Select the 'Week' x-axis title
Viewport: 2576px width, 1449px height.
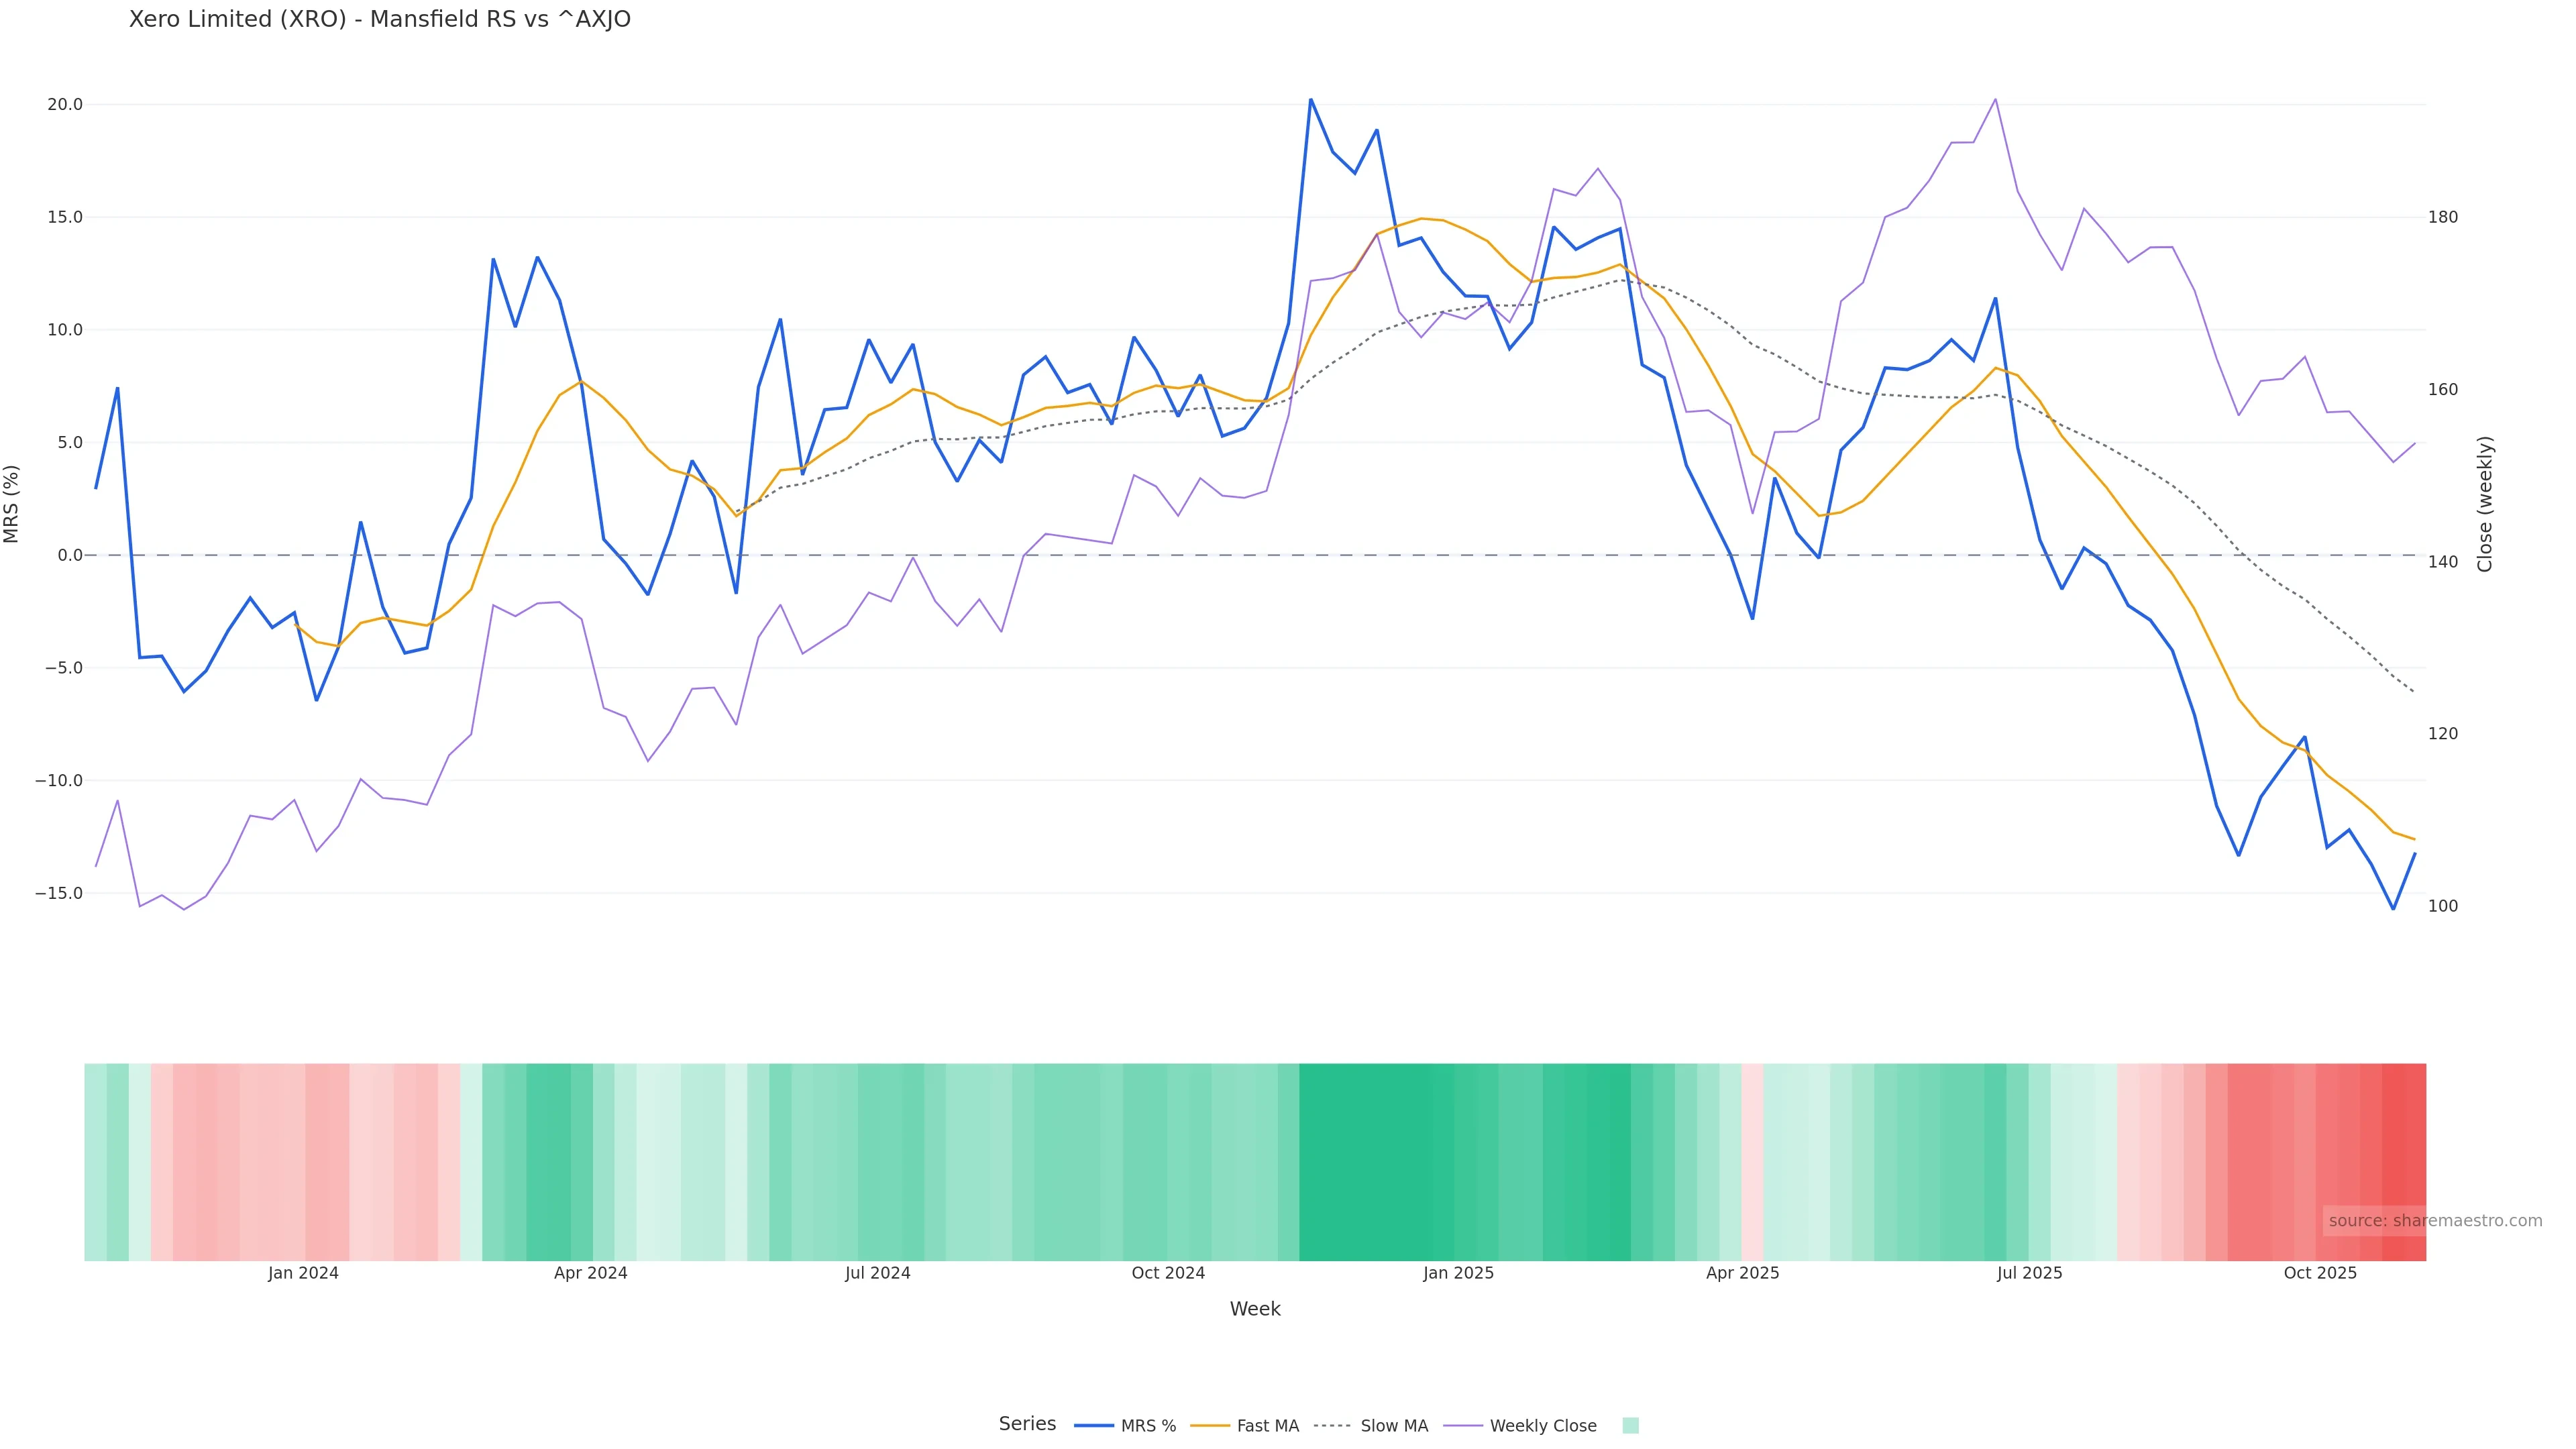tap(1254, 1309)
